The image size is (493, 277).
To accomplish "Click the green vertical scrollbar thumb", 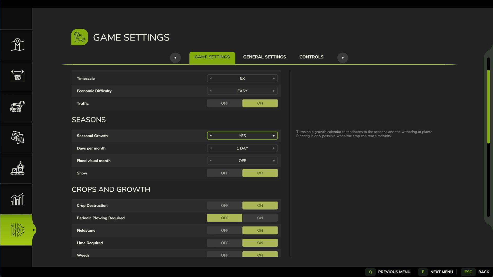I will [x=488, y=106].
